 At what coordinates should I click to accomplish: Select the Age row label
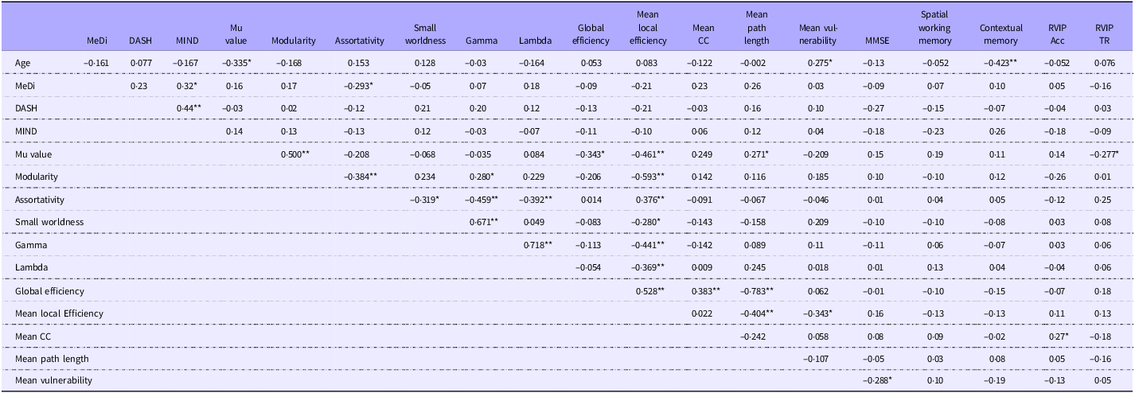pyautogui.click(x=23, y=61)
